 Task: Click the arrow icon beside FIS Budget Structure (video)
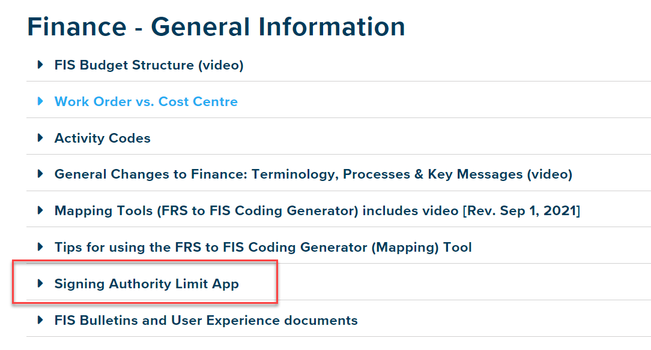click(40, 65)
